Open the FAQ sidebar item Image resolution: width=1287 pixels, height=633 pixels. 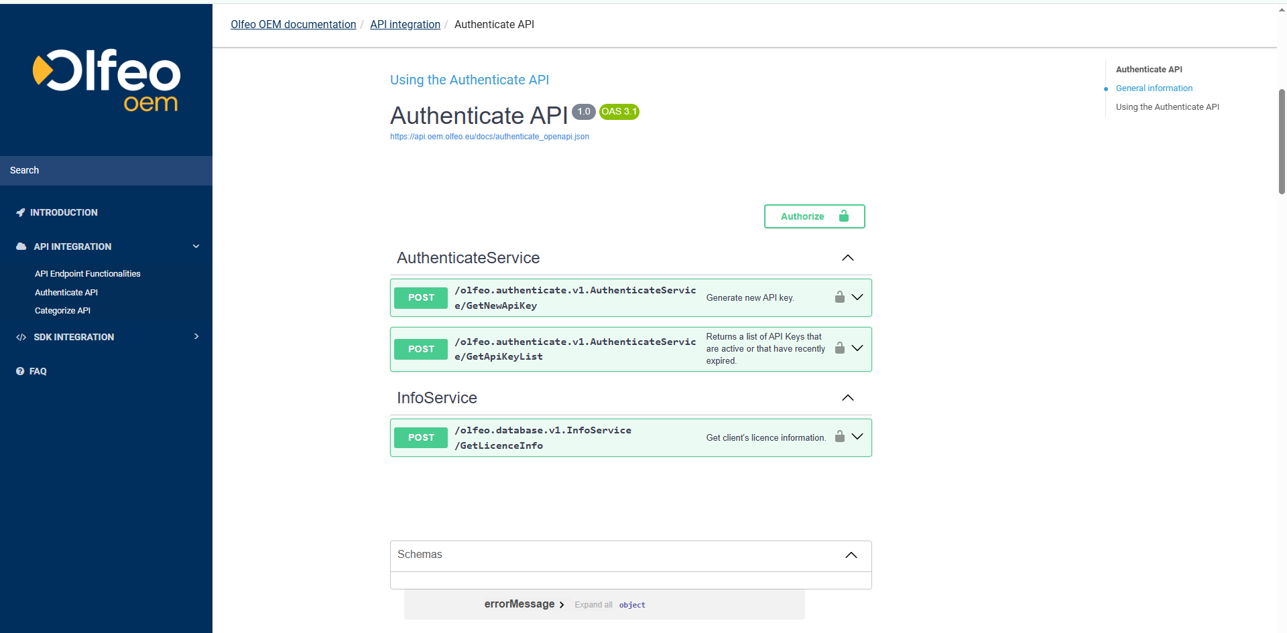(x=38, y=371)
